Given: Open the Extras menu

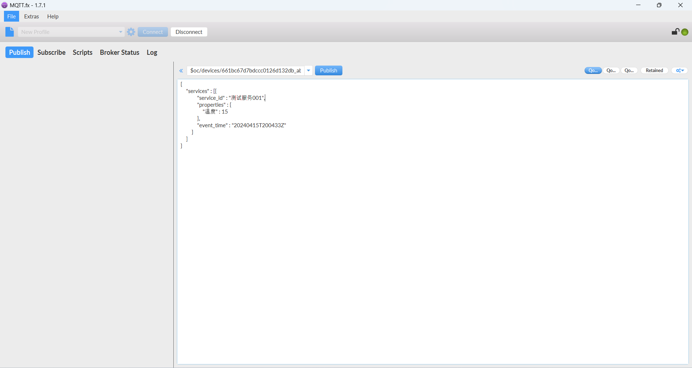Looking at the screenshot, I should point(31,16).
